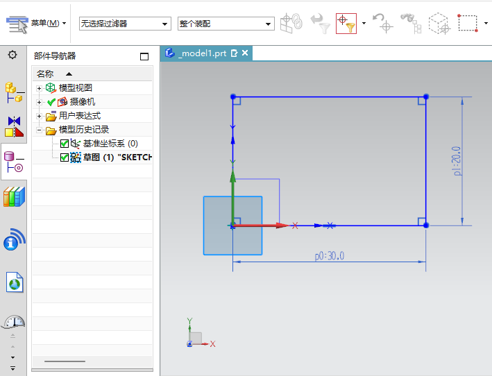Toggle the highlighted snap-point filter icon
The height and width of the screenshot is (376, 492).
click(x=346, y=24)
